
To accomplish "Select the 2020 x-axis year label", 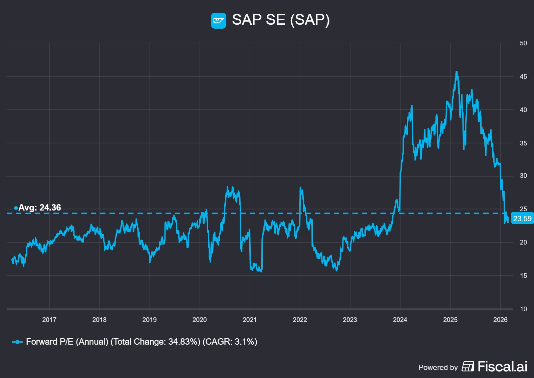I will pos(200,320).
